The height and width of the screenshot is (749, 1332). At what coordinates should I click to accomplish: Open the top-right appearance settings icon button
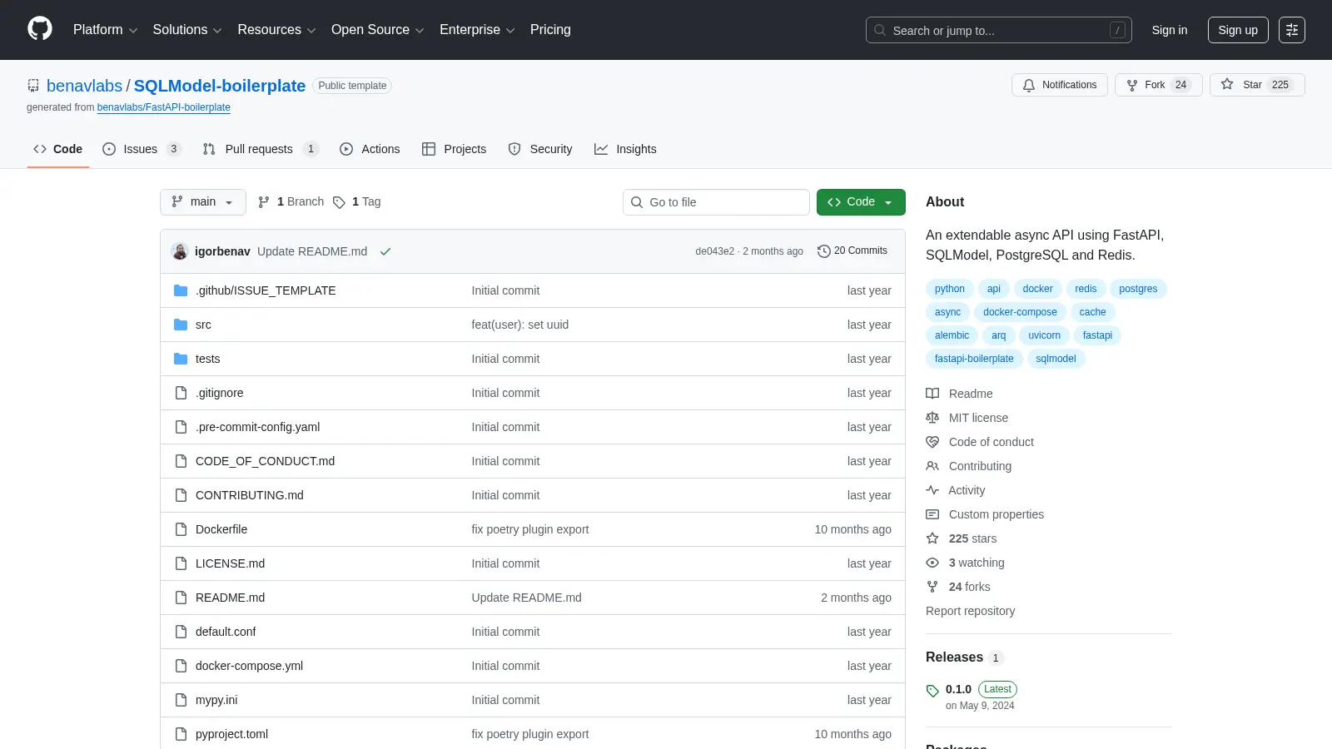point(1292,30)
